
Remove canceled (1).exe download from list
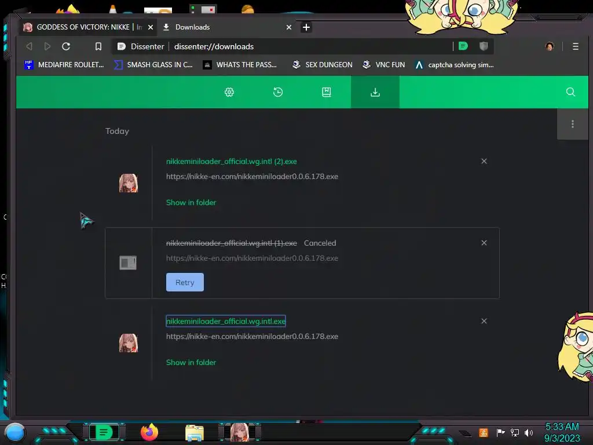tap(484, 243)
